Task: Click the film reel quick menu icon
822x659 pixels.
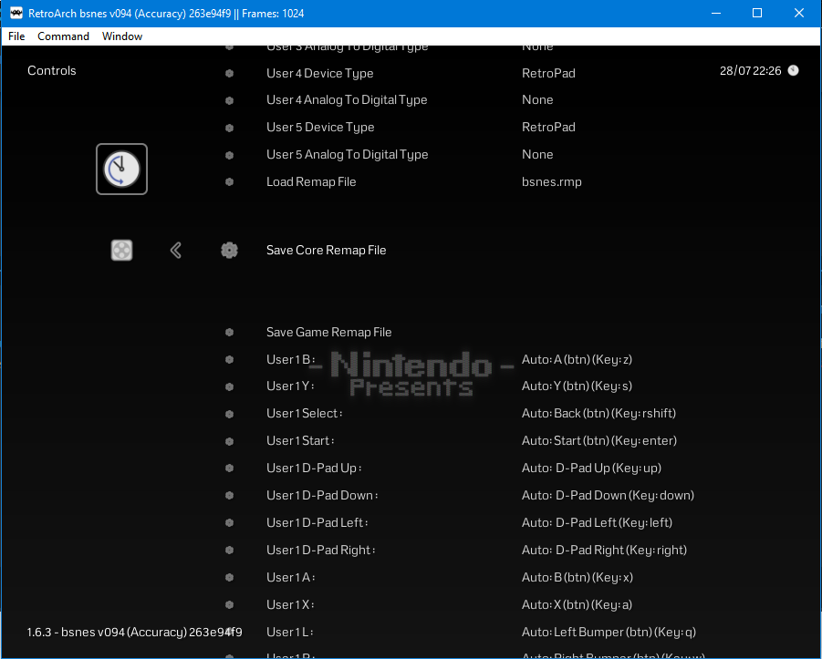Action: [121, 251]
